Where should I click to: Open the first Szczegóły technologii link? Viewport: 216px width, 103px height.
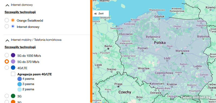point(20,12)
